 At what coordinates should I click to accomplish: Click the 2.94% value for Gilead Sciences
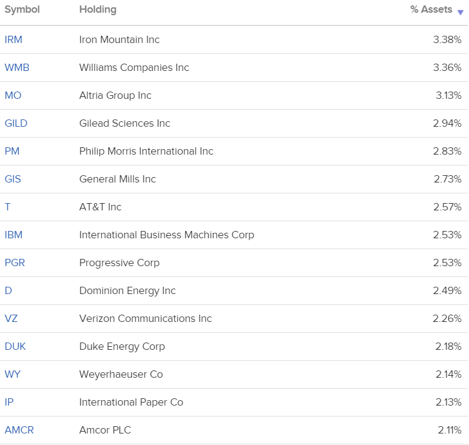pyautogui.click(x=447, y=123)
